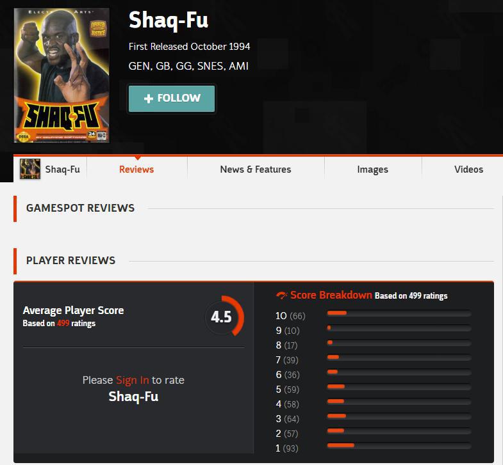Open the News & Features tab

coord(256,169)
